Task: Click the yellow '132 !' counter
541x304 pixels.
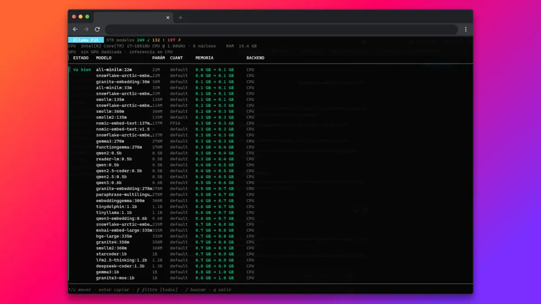Action: coord(158,40)
